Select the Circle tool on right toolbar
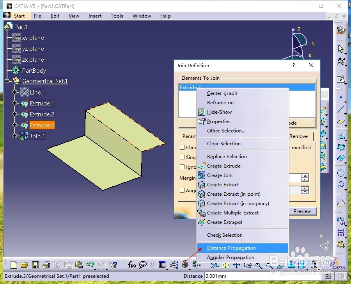The image size is (351, 284). 341,173
